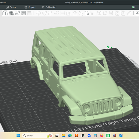Click the Add model cube icon
Image resolution: width=139 pixels, height=139 pixels.
tap(5, 13)
